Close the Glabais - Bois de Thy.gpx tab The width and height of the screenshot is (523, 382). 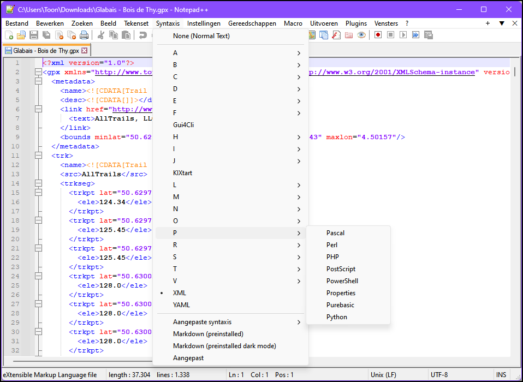85,51
